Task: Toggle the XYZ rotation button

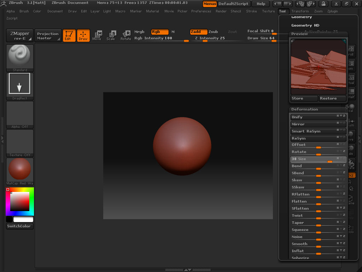Action: (351, 176)
